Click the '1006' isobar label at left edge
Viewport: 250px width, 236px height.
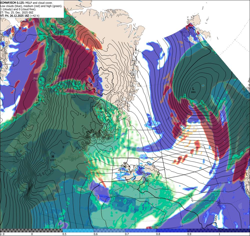[5, 162]
